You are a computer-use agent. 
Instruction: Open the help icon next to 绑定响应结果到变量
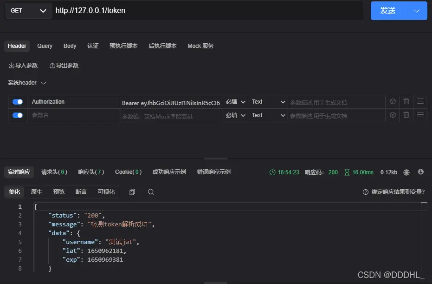[x=366, y=192]
